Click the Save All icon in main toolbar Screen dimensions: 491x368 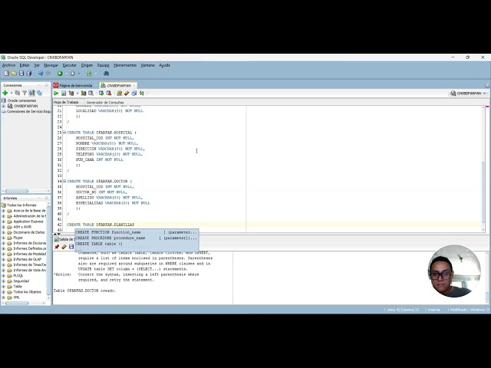coord(29,74)
